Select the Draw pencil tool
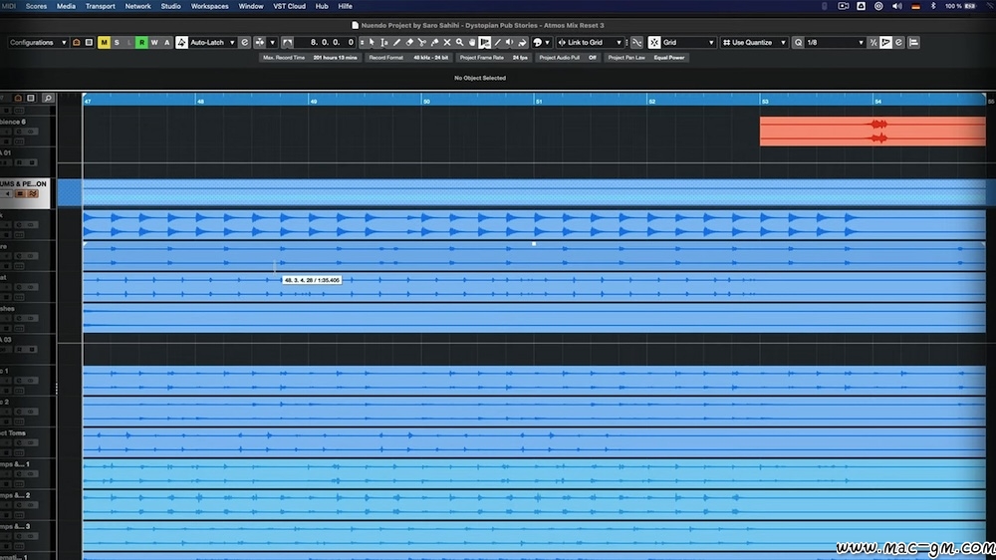The image size is (996, 560). pyautogui.click(x=397, y=43)
